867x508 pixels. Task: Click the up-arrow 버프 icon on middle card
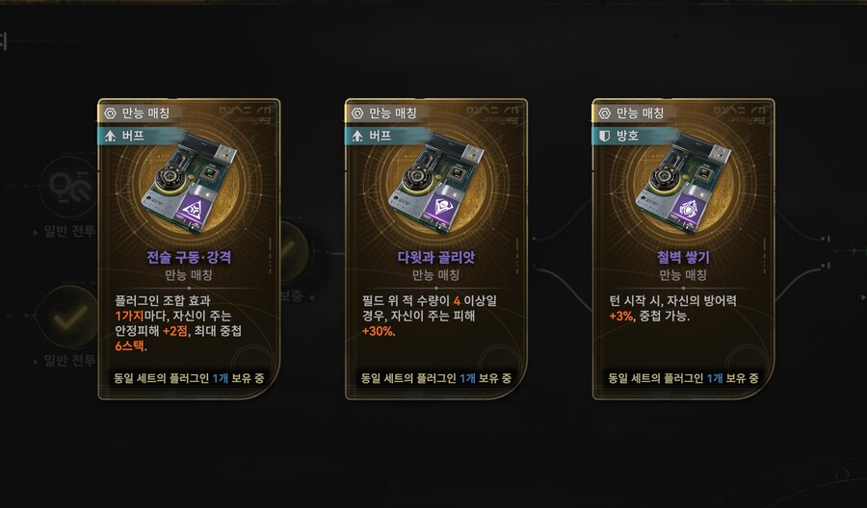(357, 136)
